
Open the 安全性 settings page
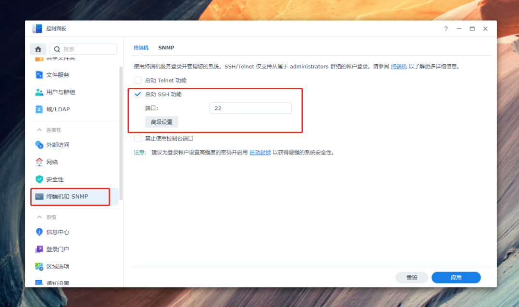[x=74, y=179]
